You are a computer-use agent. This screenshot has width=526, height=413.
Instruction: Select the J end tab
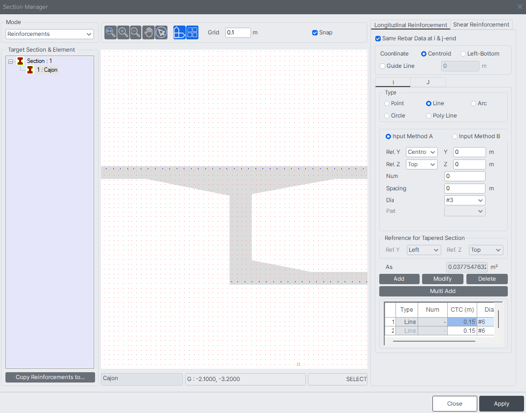[428, 82]
